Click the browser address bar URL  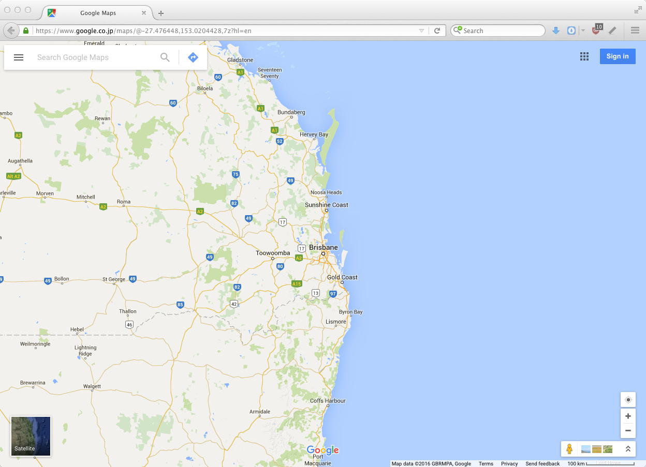(x=143, y=31)
